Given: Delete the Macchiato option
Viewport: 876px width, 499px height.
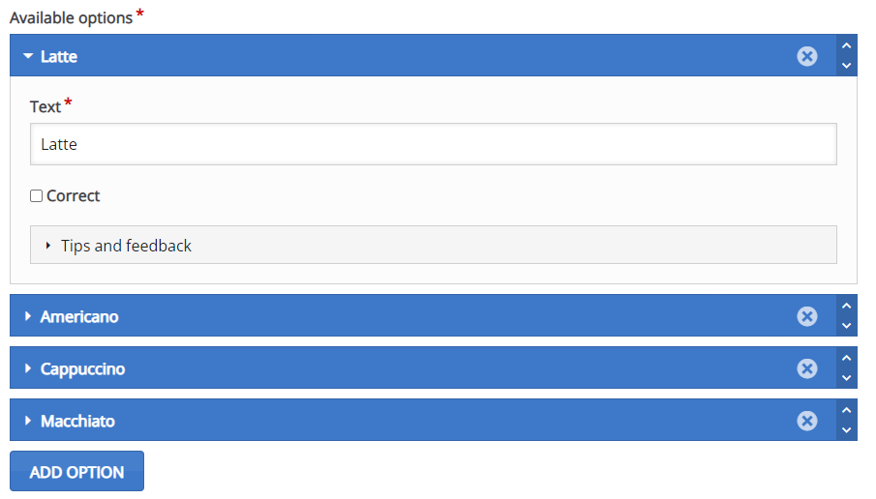Looking at the screenshot, I should click(x=806, y=421).
